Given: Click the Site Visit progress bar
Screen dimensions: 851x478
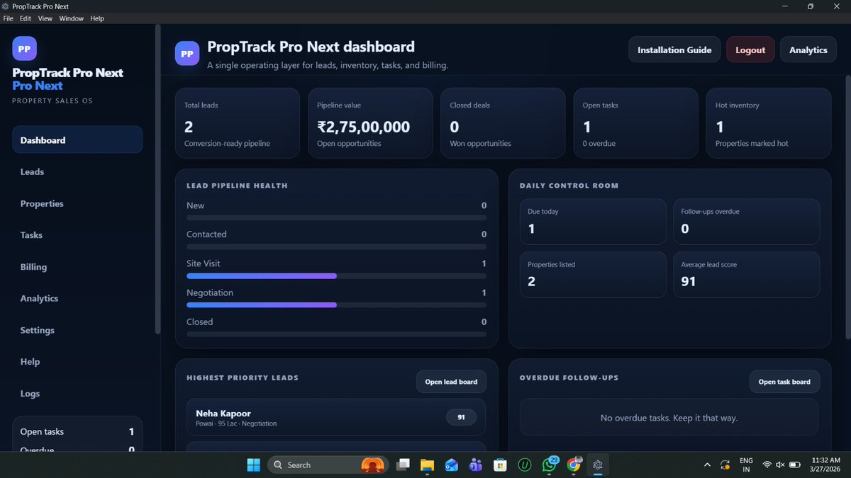Looking at the screenshot, I should [336, 275].
